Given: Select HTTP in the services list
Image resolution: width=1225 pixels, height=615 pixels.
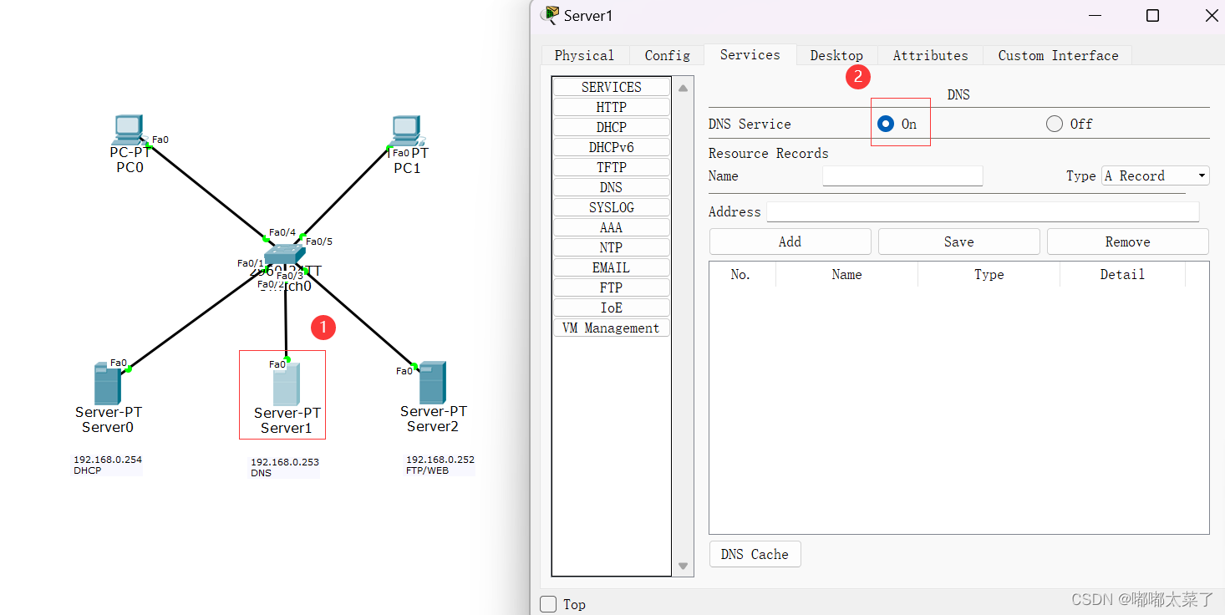Looking at the screenshot, I should [611, 107].
